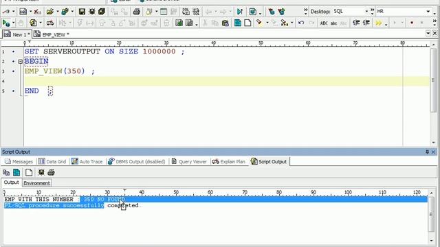Open the Desktop SQL dropdown
Screen dimensions: 440x247
tap(366, 12)
